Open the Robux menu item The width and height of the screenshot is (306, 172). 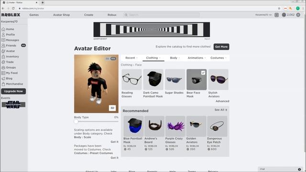tap(112, 15)
